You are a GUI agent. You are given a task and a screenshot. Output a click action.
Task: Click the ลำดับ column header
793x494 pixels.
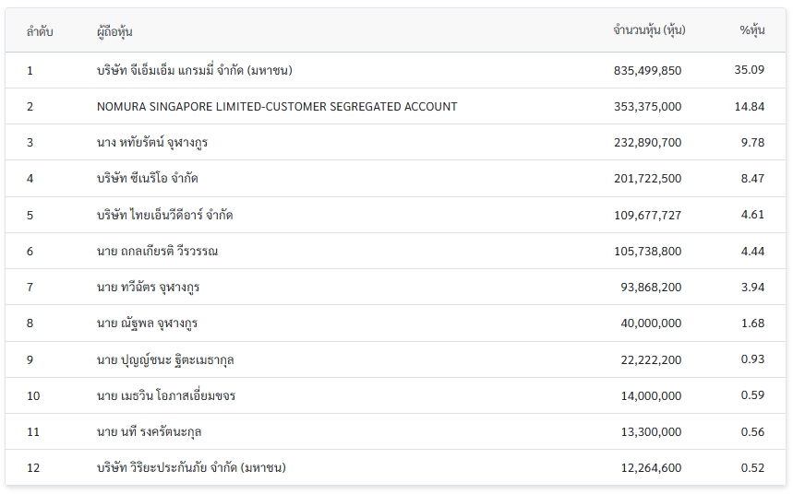[40, 31]
